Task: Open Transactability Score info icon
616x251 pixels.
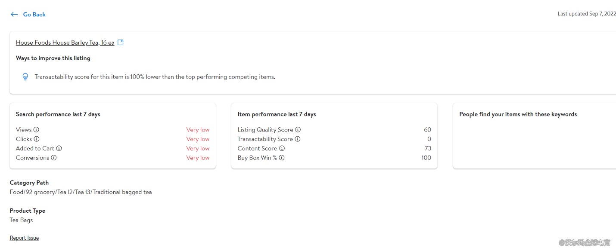Action: pyautogui.click(x=298, y=139)
